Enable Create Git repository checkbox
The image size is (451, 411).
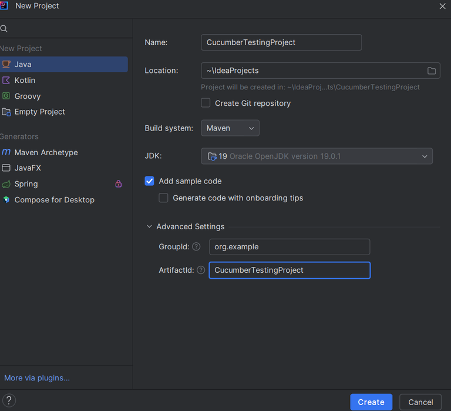pos(206,103)
